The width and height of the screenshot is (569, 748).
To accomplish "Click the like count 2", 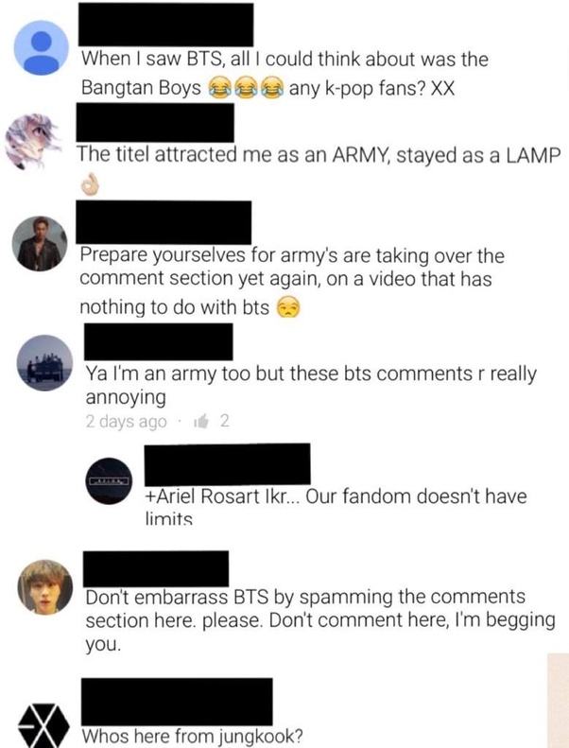I will pyautogui.click(x=224, y=421).
